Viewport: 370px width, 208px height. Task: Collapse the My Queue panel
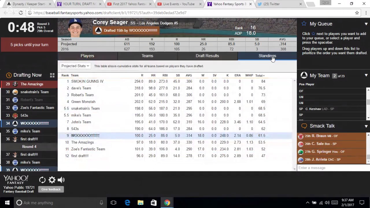pos(366,24)
